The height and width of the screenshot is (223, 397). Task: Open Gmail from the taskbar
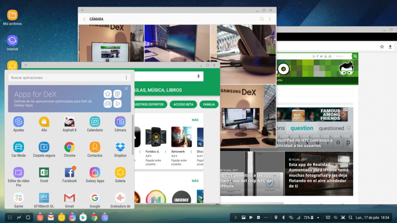51,218
